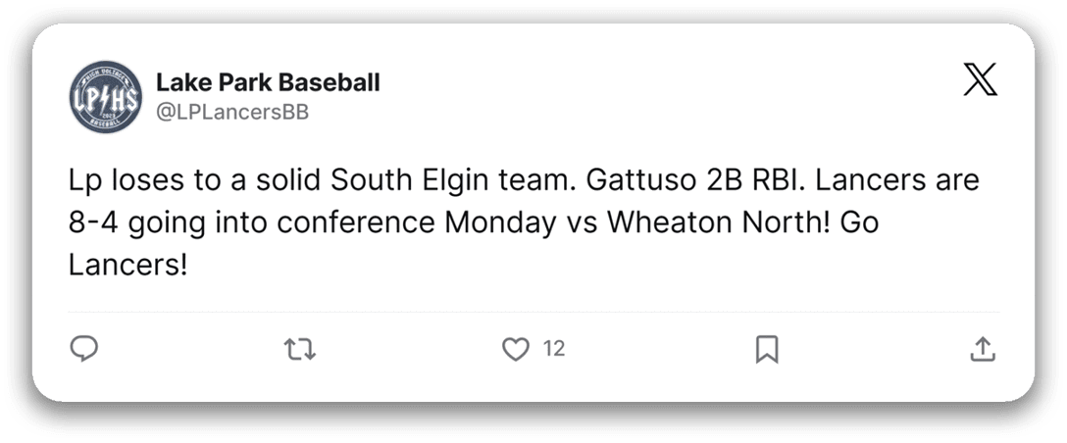
Task: Click the reply speech bubble icon
Action: coord(84,348)
